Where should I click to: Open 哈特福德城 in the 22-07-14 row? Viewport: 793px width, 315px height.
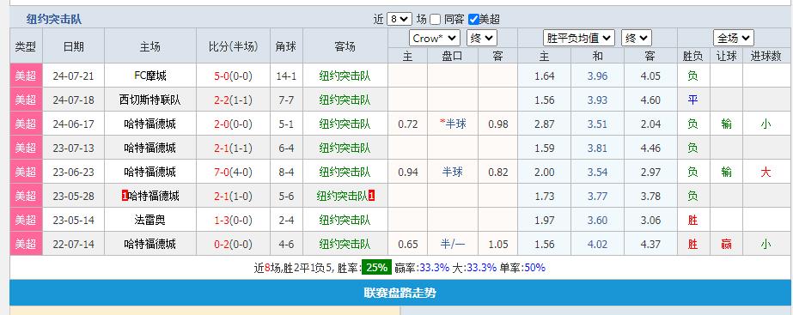tap(150, 245)
